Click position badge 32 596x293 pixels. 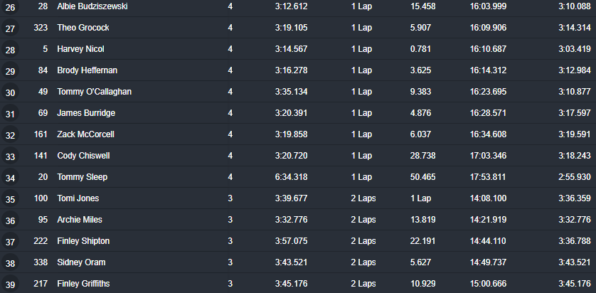click(10, 135)
